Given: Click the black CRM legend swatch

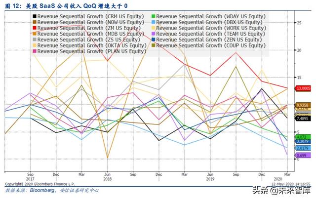Looking at the screenshot, I should [x=34, y=16].
